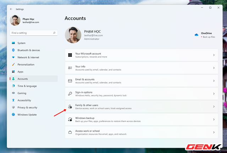Click Phạm Học name in sidebar

28,19
